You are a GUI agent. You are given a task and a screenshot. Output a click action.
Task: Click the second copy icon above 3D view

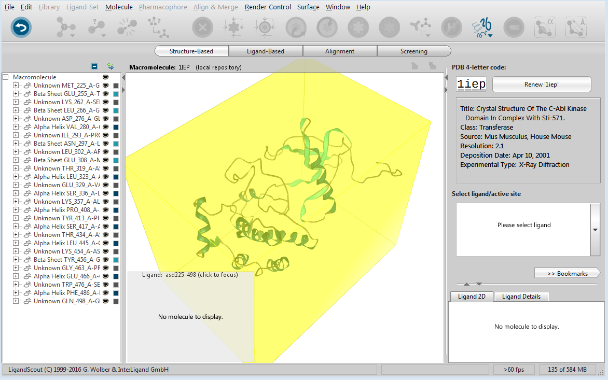[432, 66]
